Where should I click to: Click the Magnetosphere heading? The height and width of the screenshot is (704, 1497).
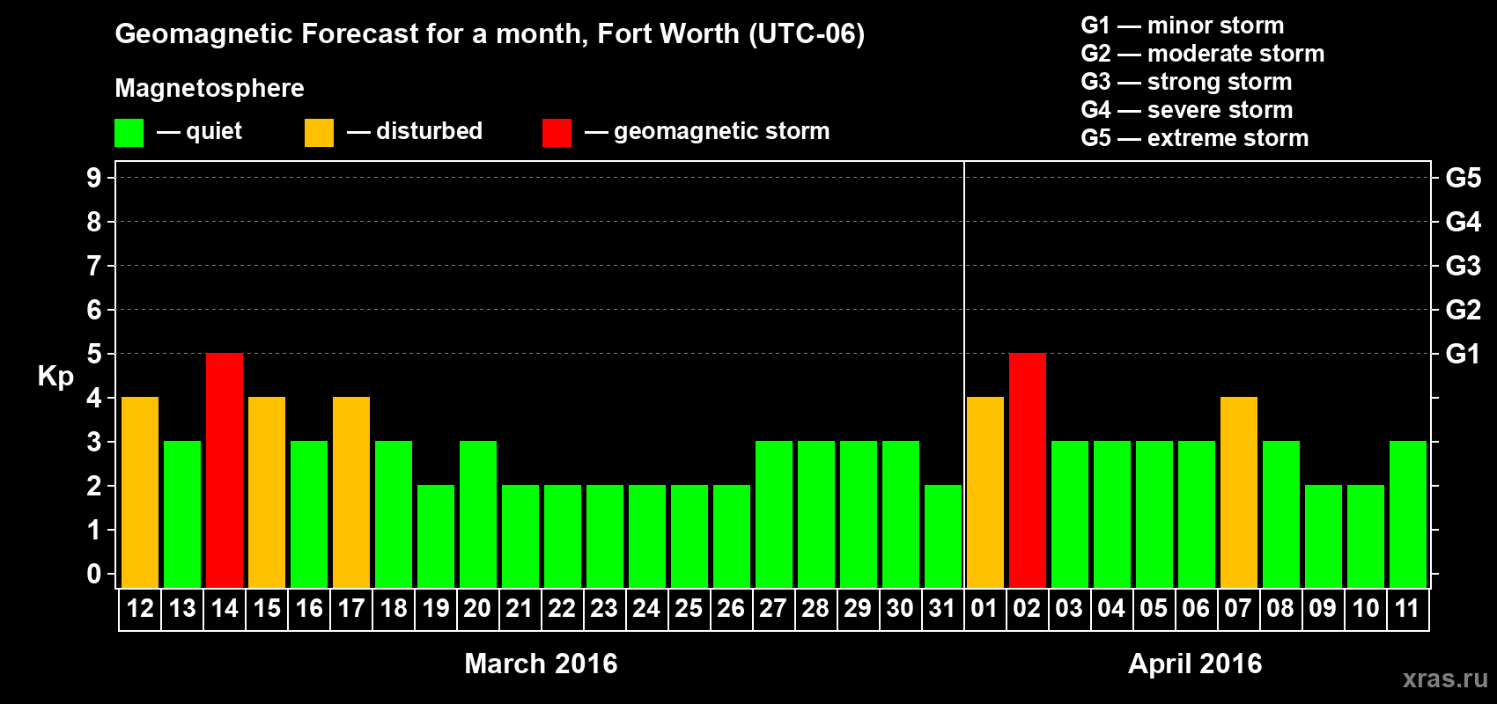[210, 88]
